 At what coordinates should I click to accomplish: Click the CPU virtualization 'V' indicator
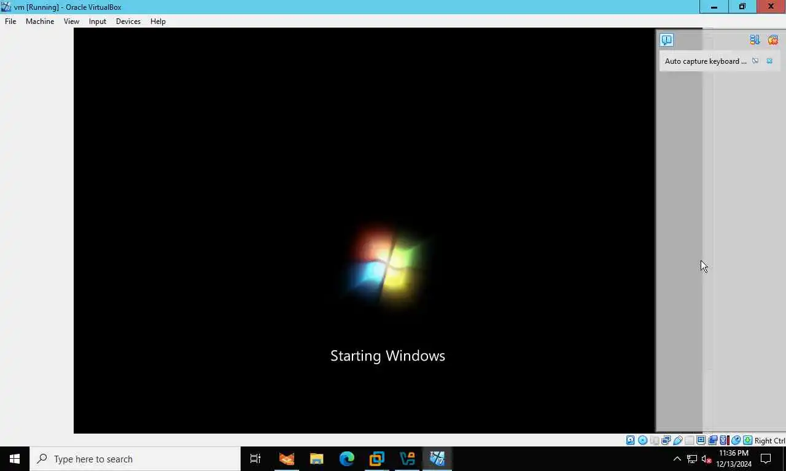tap(724, 440)
